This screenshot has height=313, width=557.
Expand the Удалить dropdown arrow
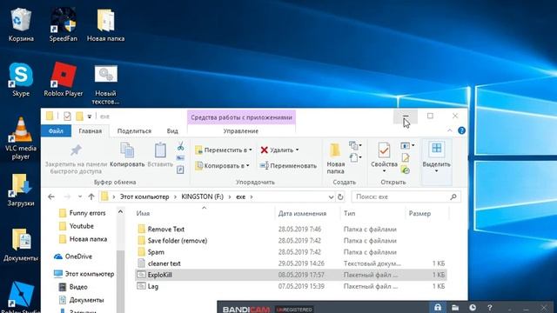pyautogui.click(x=298, y=150)
